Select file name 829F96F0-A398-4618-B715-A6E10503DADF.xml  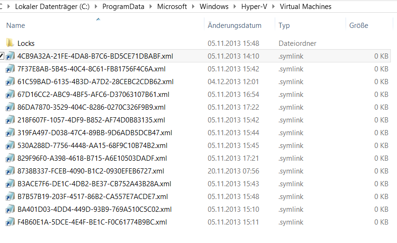92,158
